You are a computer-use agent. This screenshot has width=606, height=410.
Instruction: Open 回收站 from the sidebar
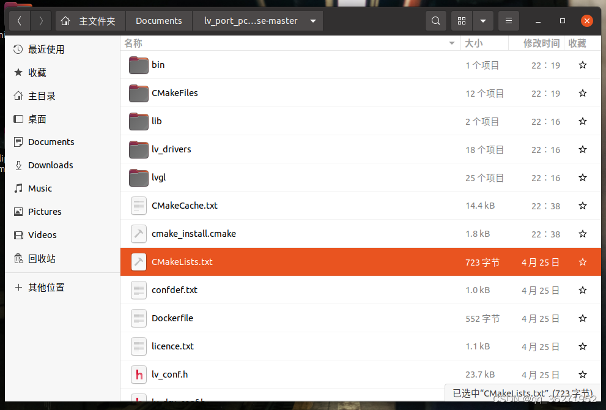click(43, 258)
